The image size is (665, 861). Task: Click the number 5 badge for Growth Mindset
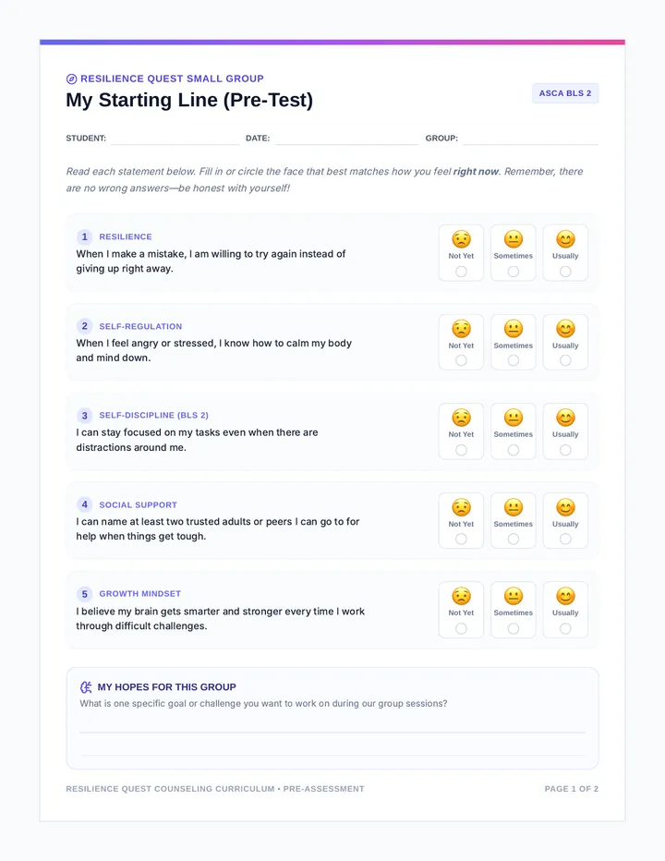85,594
